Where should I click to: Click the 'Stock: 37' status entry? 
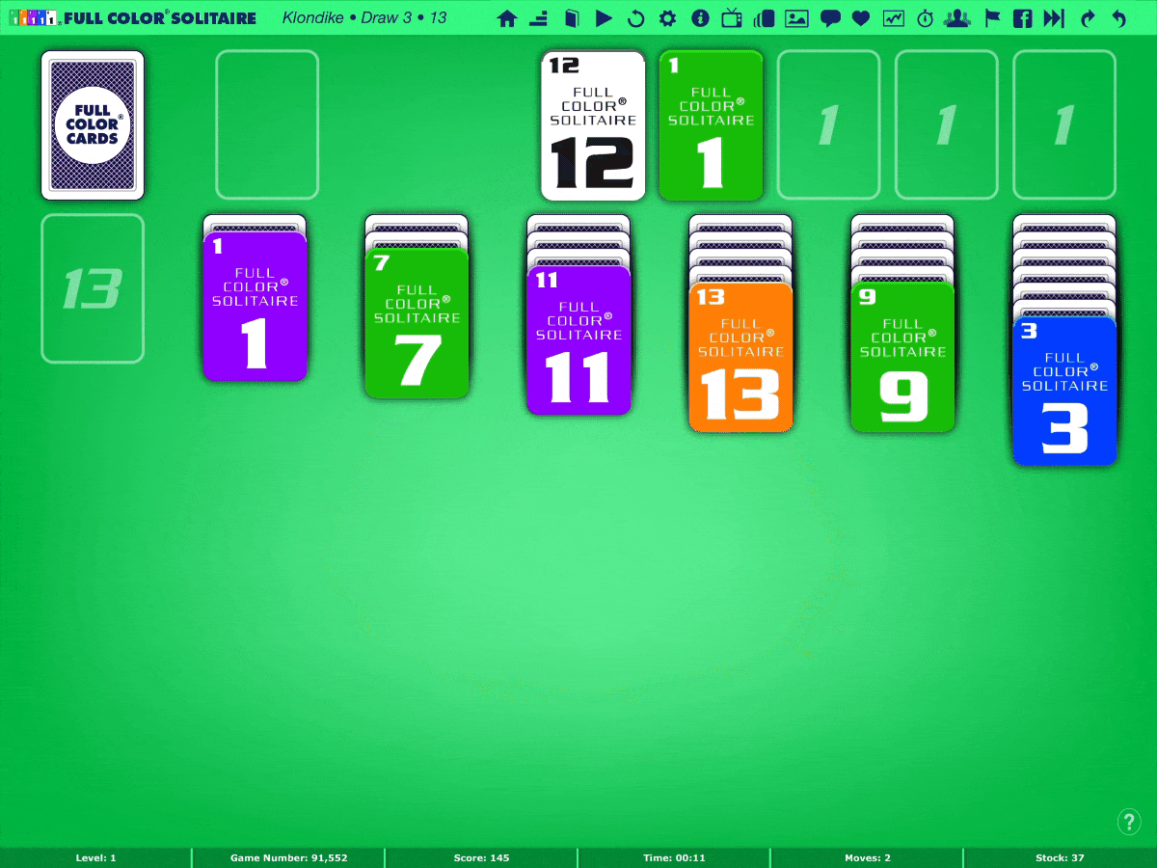tap(1061, 857)
